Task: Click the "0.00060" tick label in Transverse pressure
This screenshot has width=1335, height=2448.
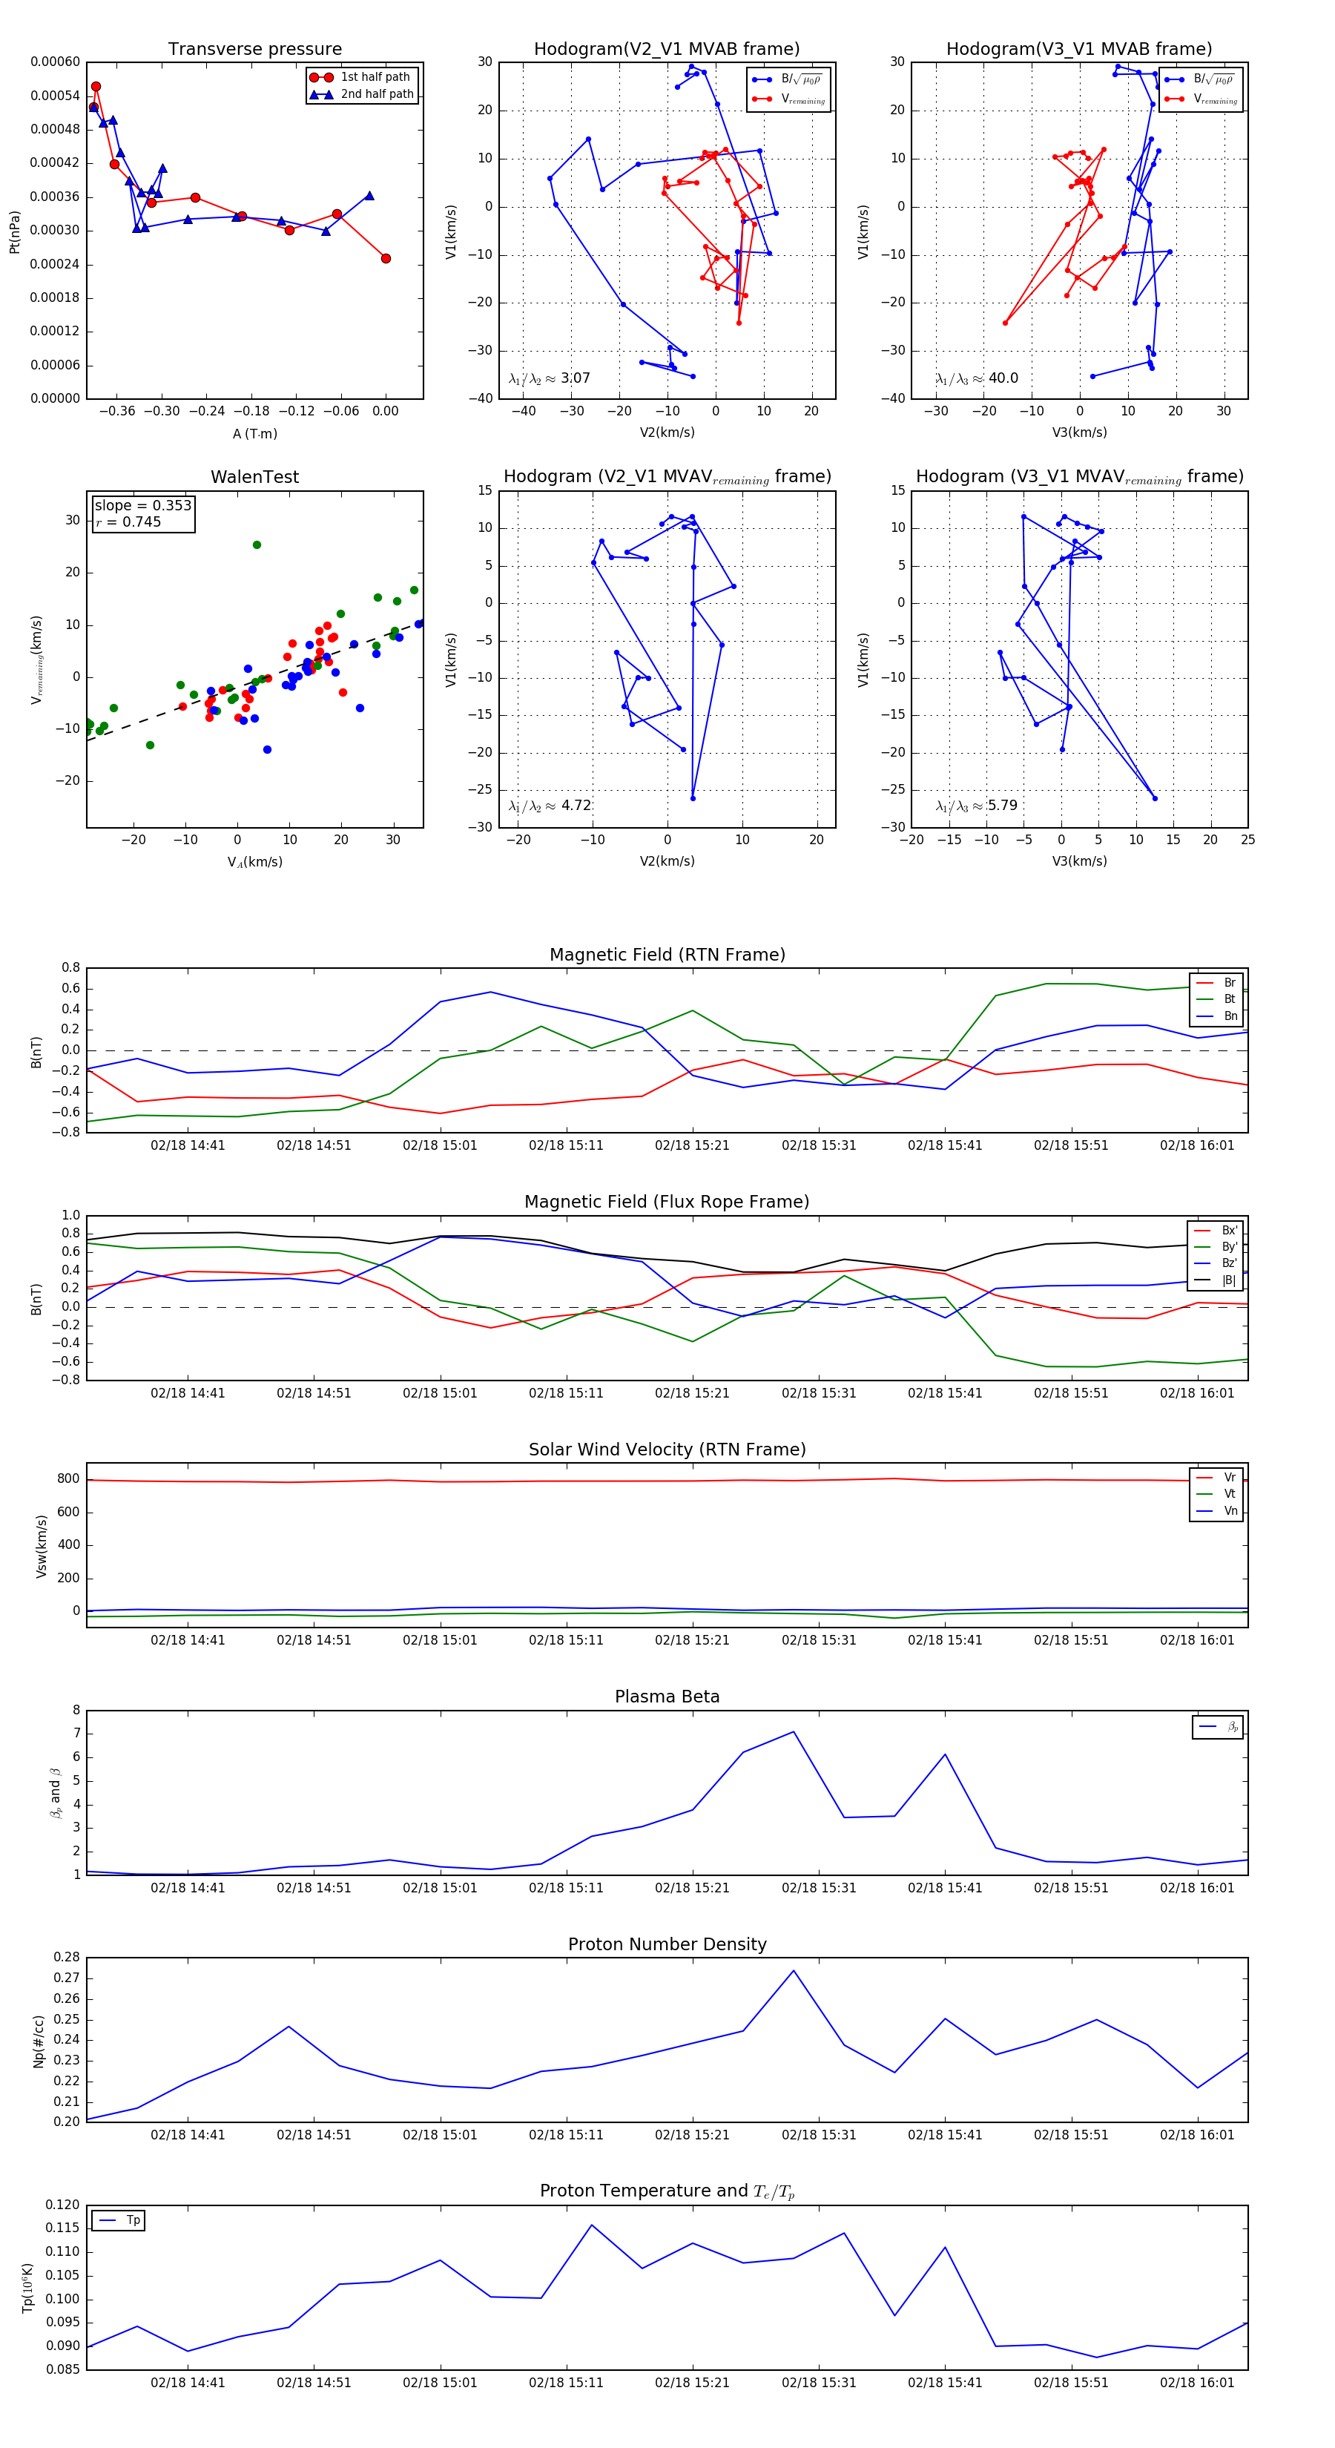Action: tap(55, 62)
